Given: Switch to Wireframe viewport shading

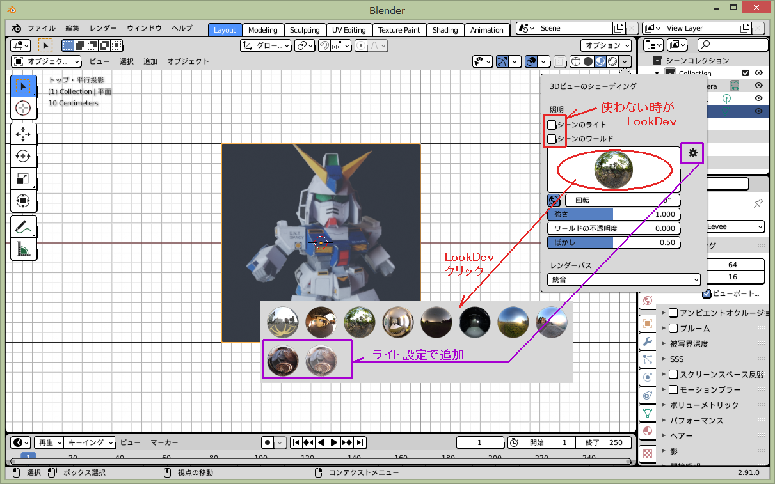Looking at the screenshot, I should click(575, 61).
